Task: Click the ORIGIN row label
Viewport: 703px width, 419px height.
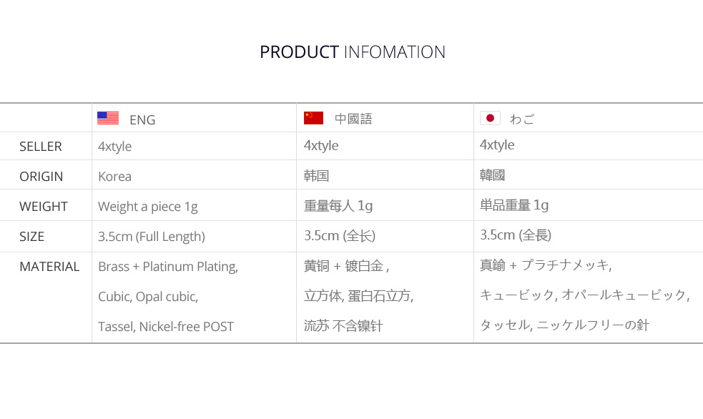Action: [41, 177]
